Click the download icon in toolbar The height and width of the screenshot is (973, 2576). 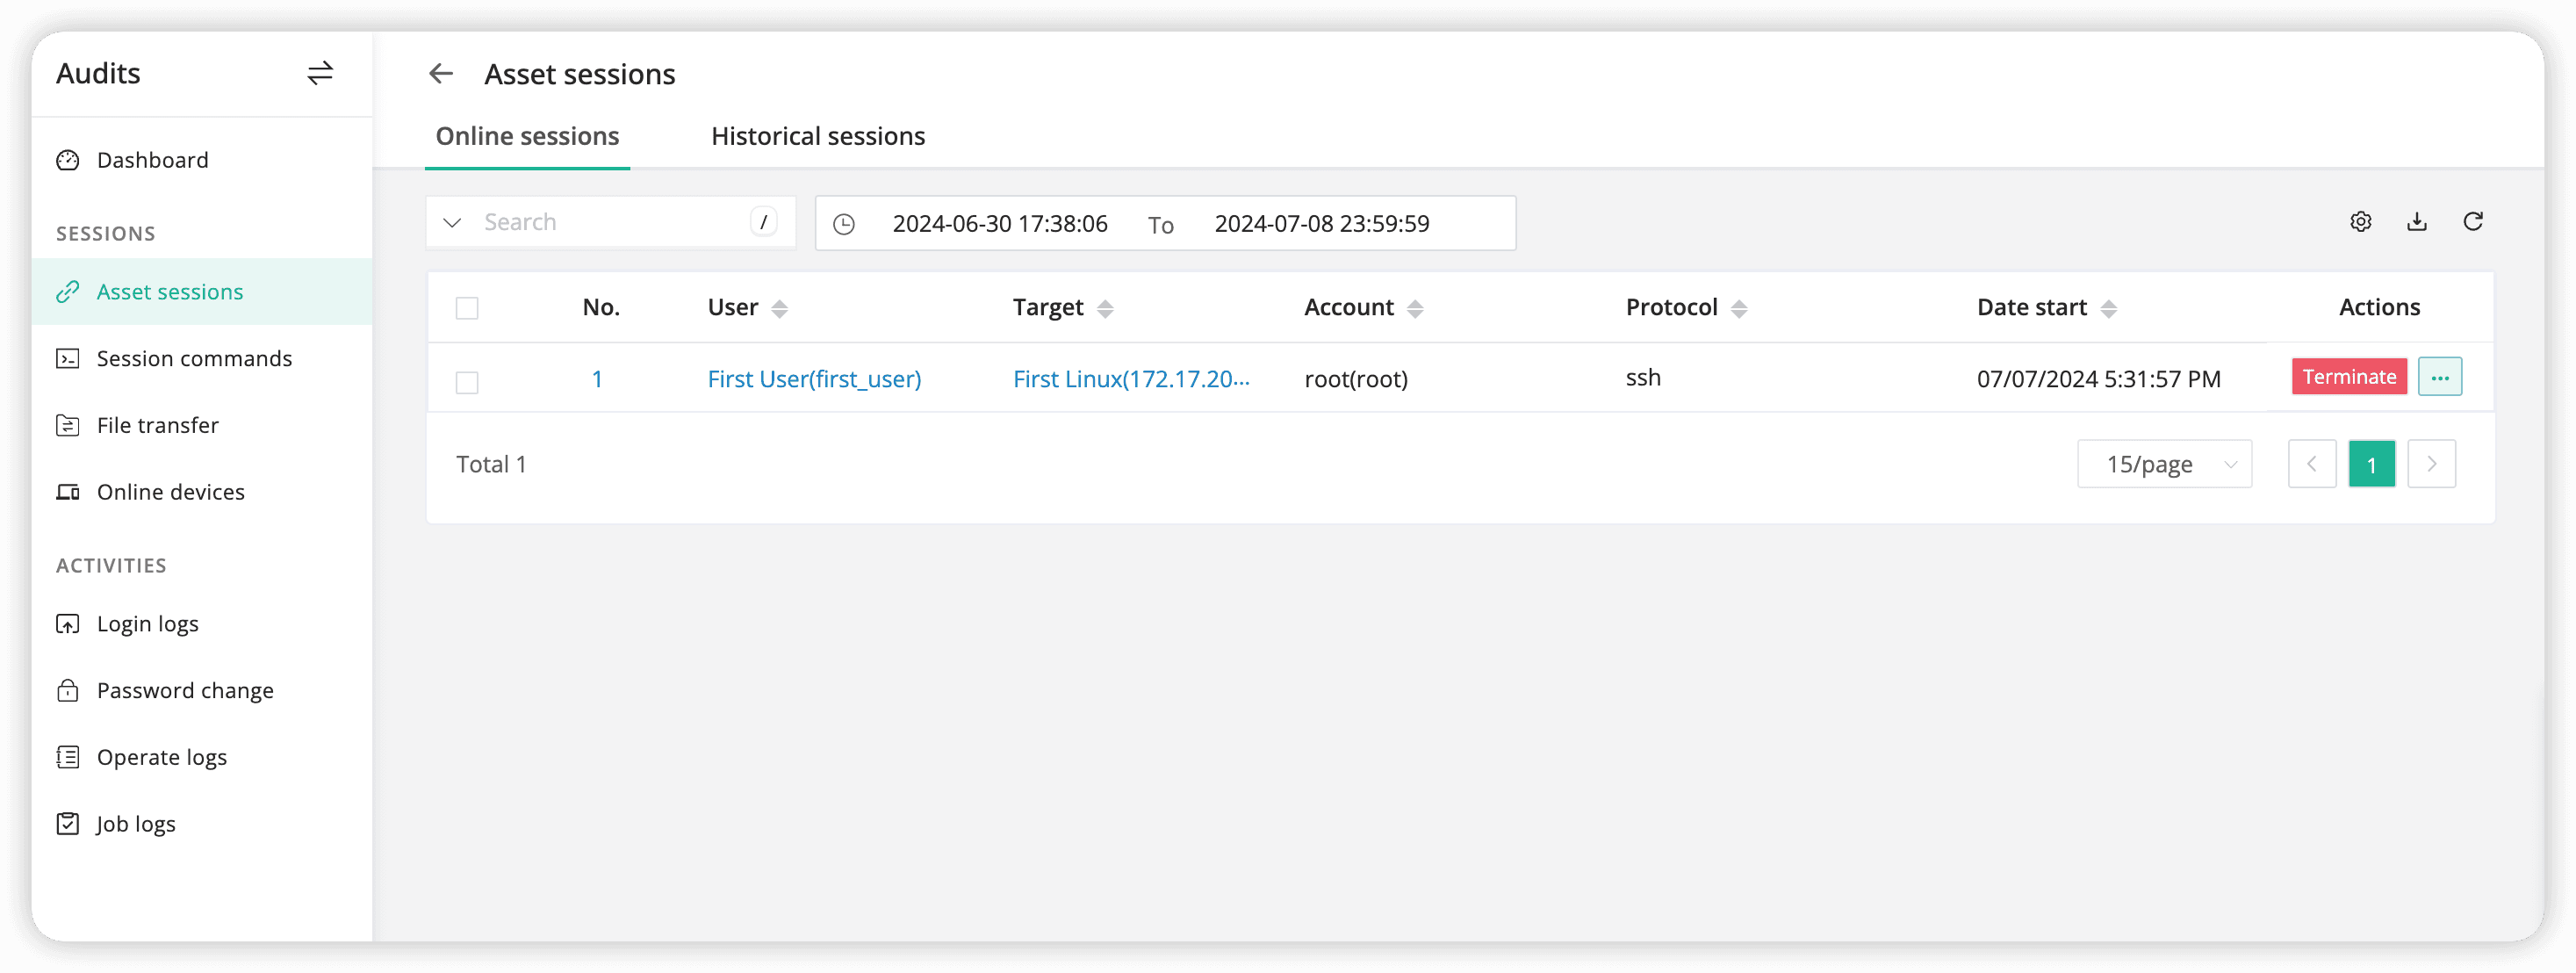(2418, 222)
